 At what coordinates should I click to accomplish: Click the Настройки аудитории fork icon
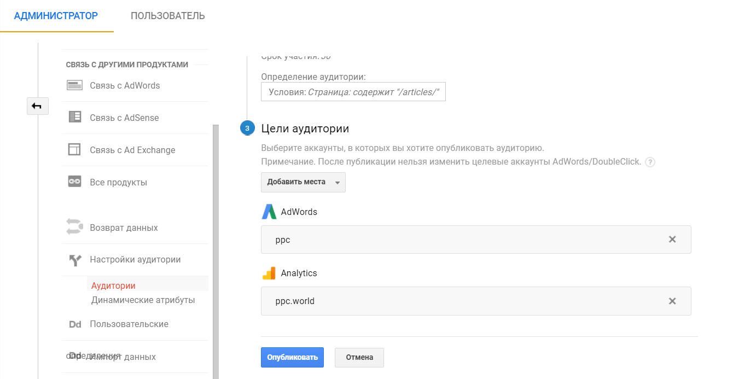(x=75, y=260)
